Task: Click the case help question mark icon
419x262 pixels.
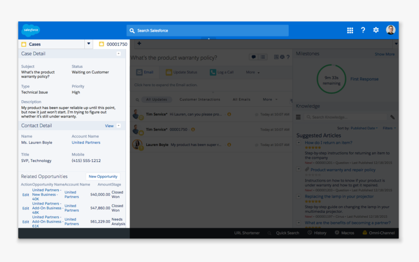Action: tap(288, 57)
